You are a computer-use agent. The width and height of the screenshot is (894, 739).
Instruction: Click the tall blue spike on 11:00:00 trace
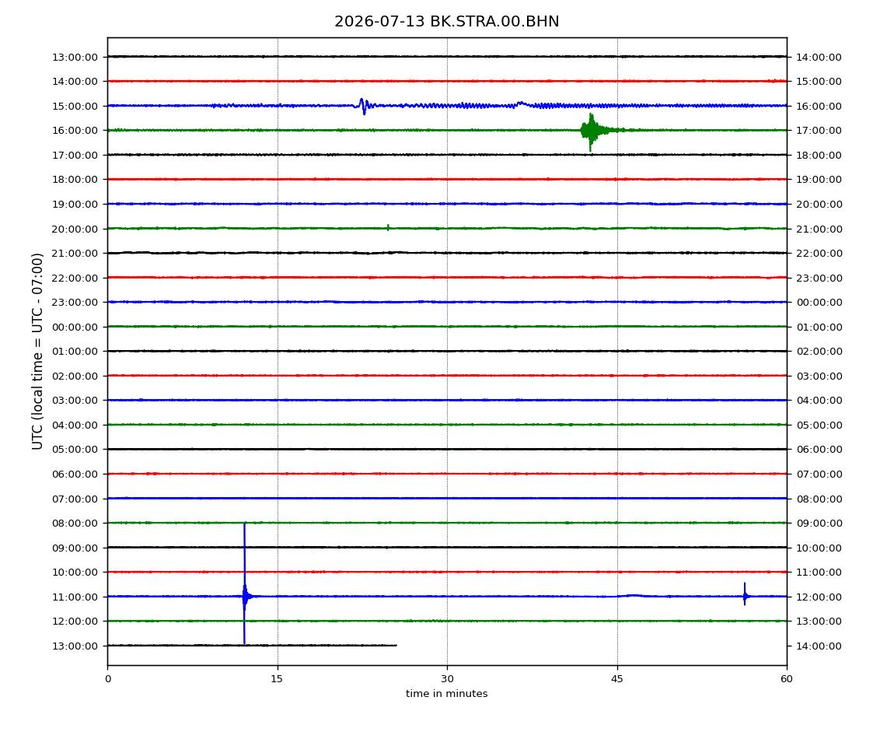click(245, 583)
